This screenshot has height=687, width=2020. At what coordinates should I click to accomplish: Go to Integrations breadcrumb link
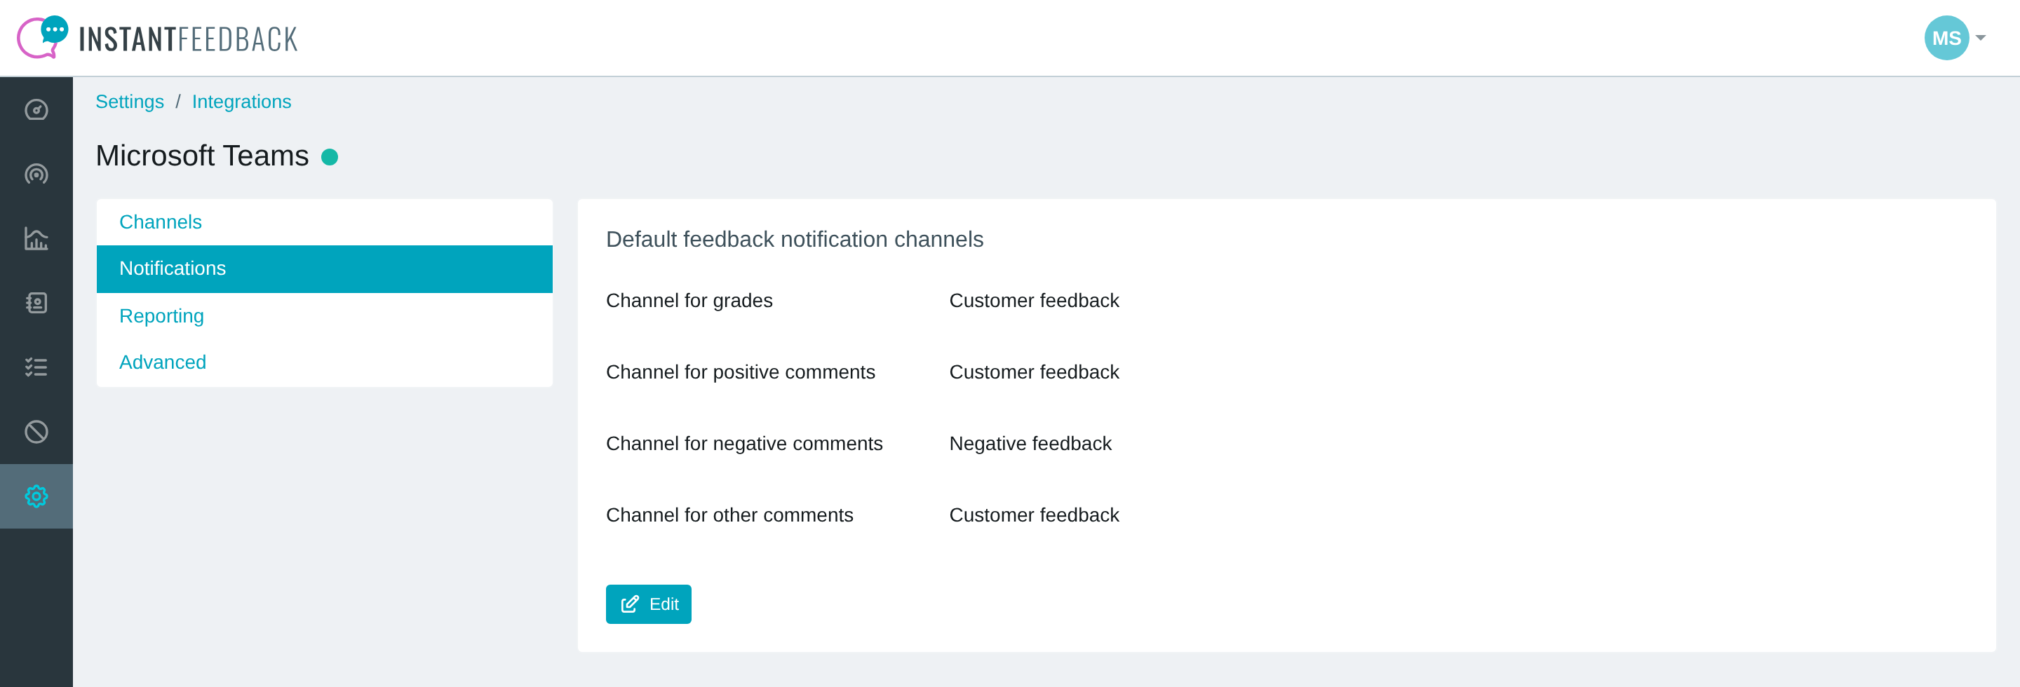click(x=241, y=102)
